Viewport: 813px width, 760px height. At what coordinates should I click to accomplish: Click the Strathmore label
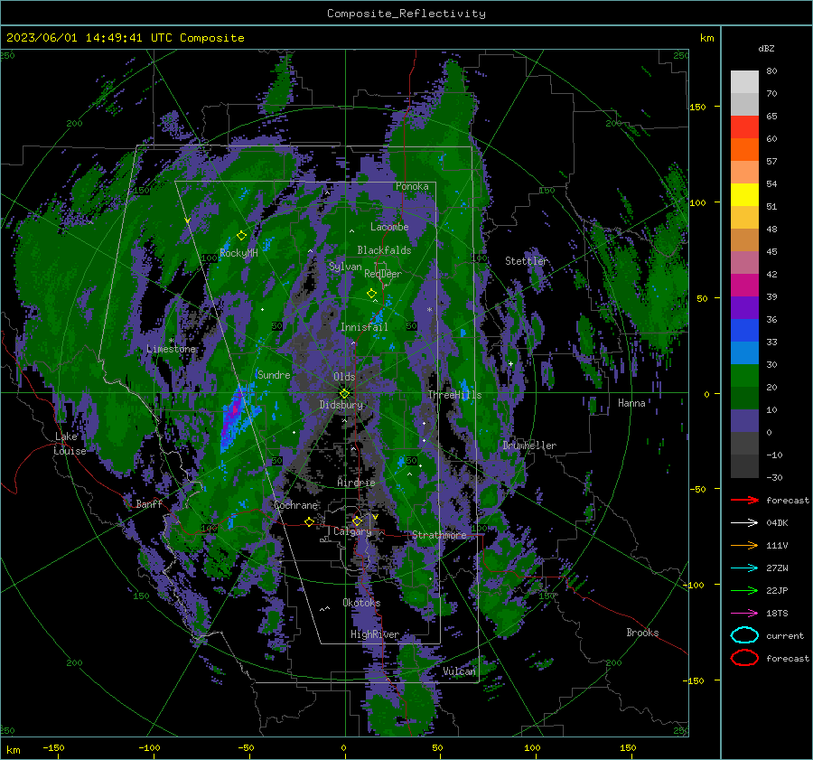point(439,535)
